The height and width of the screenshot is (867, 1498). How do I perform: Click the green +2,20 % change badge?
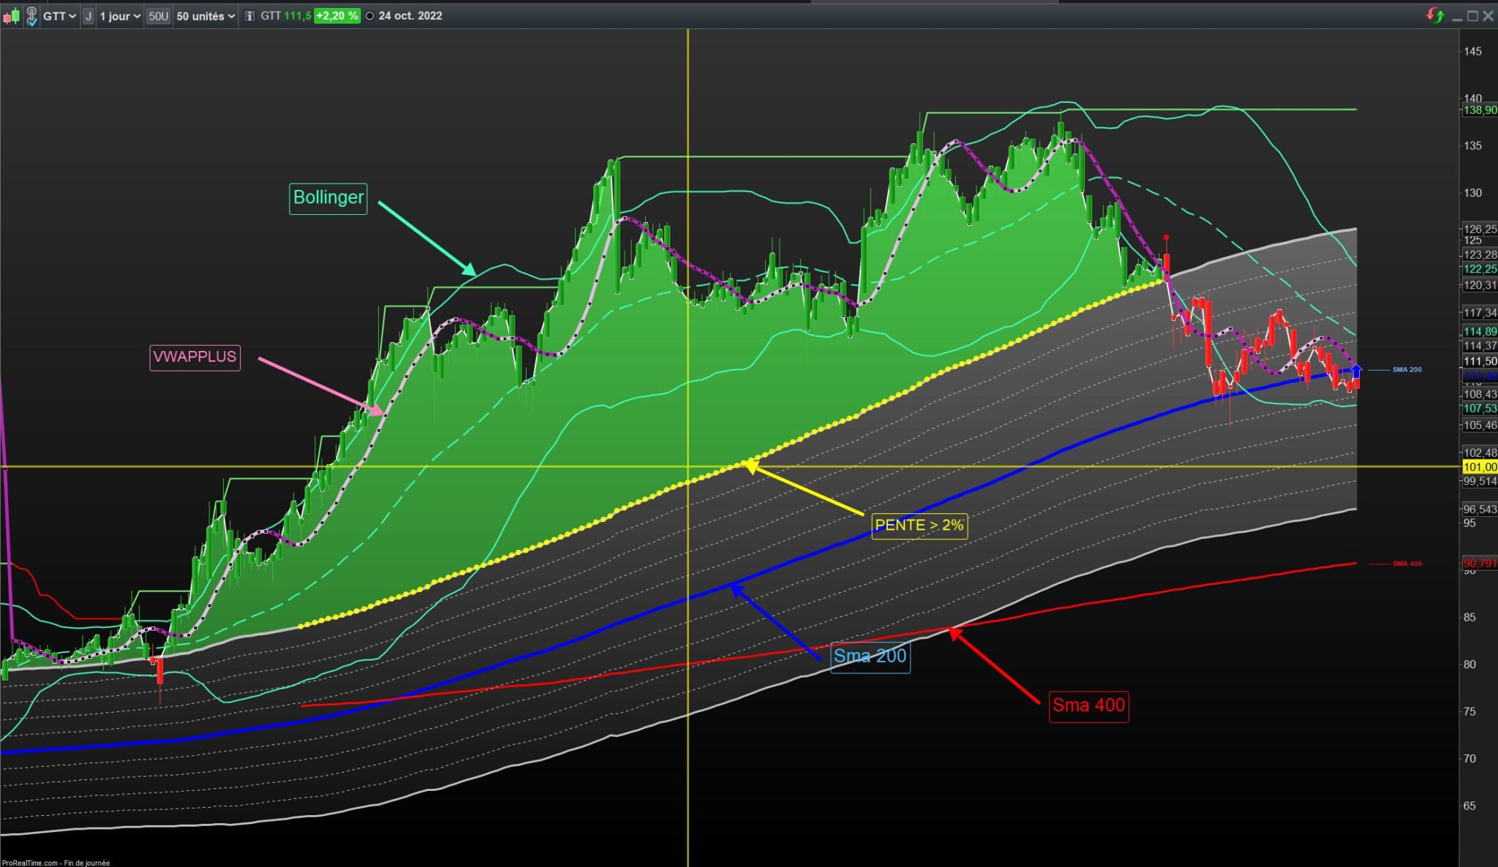(x=336, y=16)
